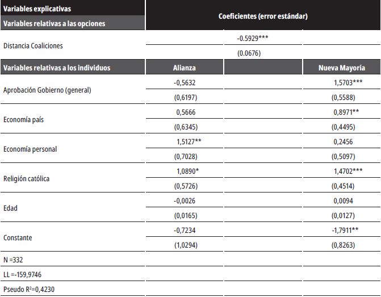Select the 'Religión católica' row label
The width and height of the screenshot is (381, 297).
pyautogui.click(x=27, y=178)
